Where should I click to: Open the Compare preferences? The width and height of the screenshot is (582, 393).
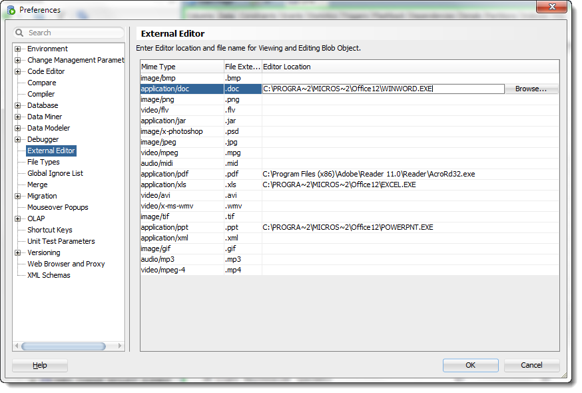(41, 83)
